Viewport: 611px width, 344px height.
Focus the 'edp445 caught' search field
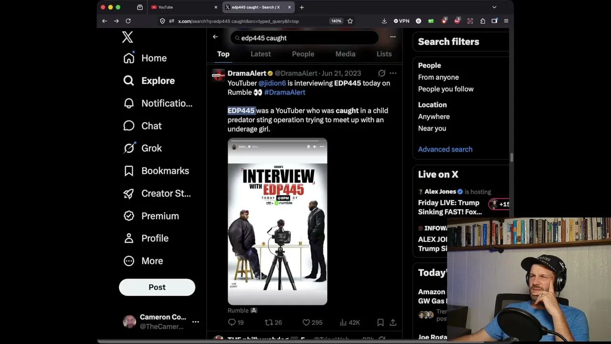coord(305,38)
